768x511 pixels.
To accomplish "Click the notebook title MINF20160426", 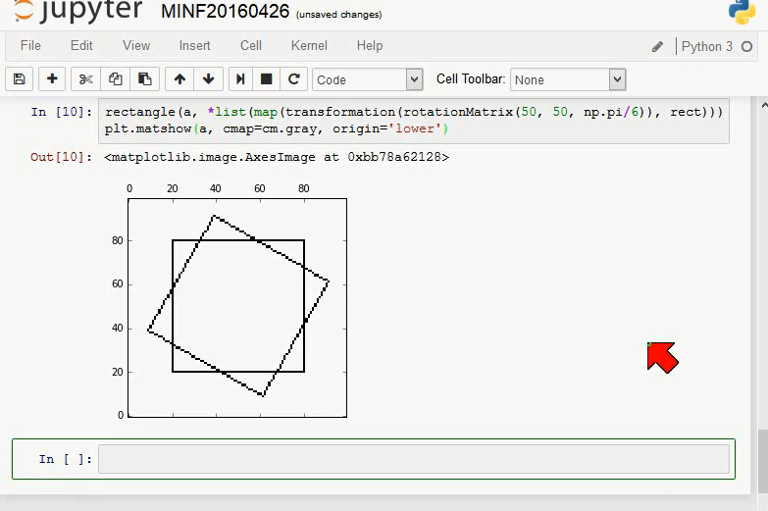I will point(226,11).
